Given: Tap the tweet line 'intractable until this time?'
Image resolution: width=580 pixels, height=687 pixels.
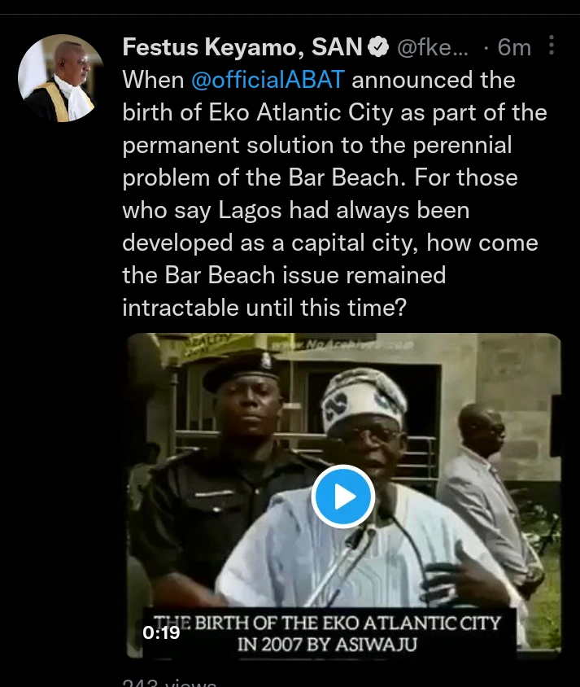Looking at the screenshot, I should point(264,307).
